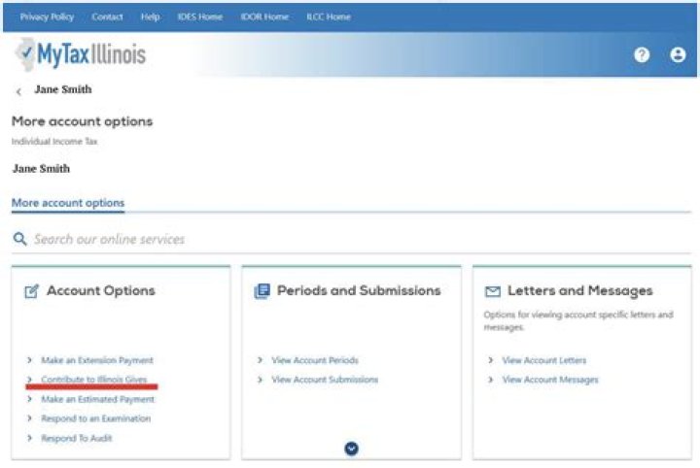Click the Individual Income Tax label
This screenshot has height=468, width=700.
coord(54,142)
